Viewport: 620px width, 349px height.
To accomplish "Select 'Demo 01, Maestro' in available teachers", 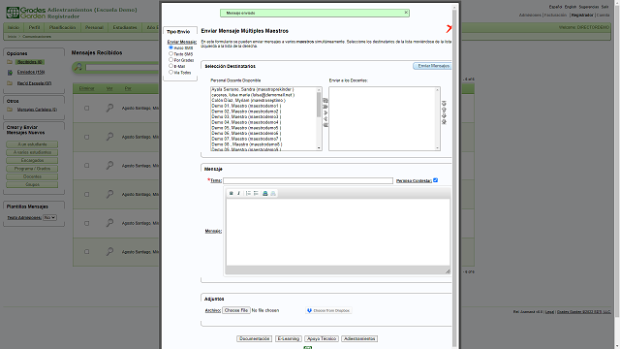I will (246, 106).
